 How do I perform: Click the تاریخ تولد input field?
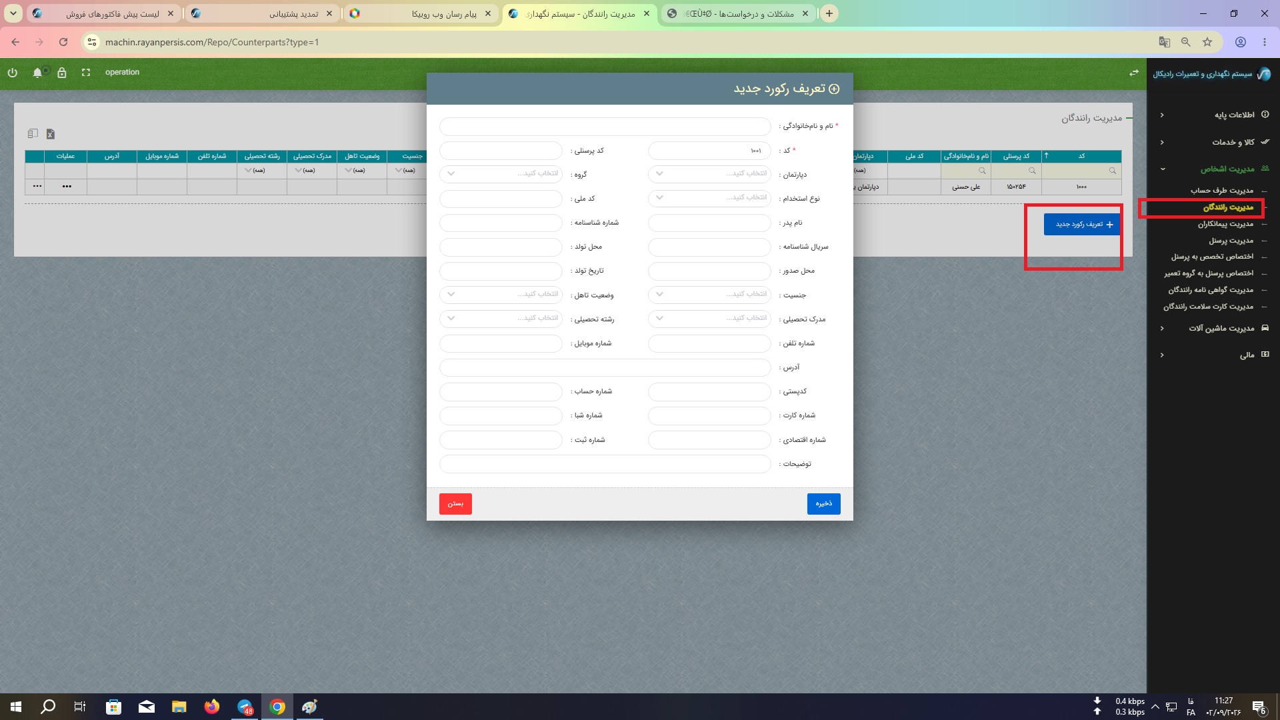coord(501,271)
